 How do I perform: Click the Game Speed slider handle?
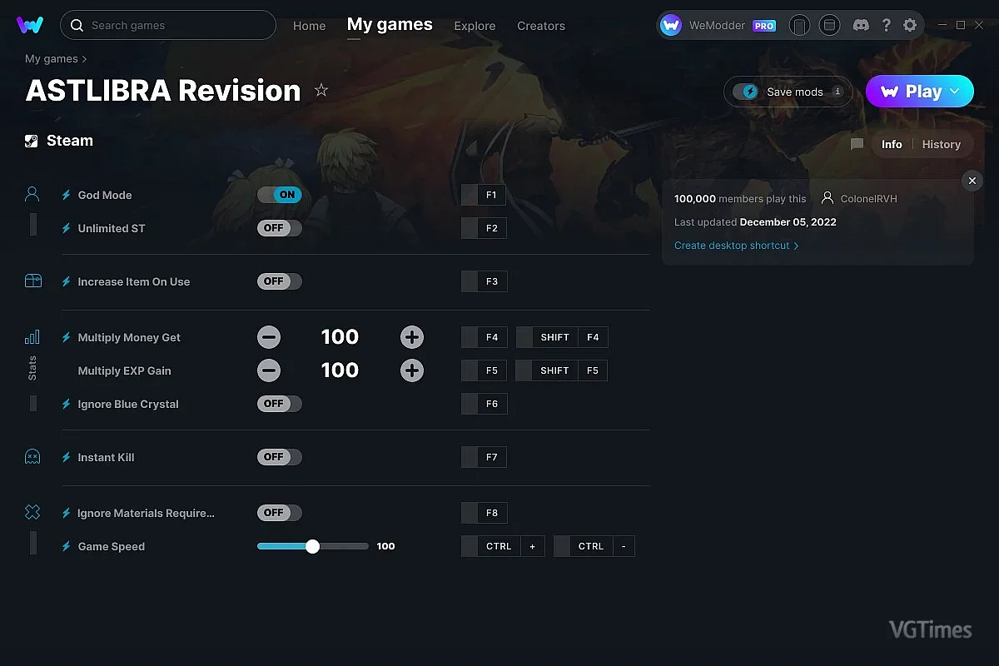(312, 546)
